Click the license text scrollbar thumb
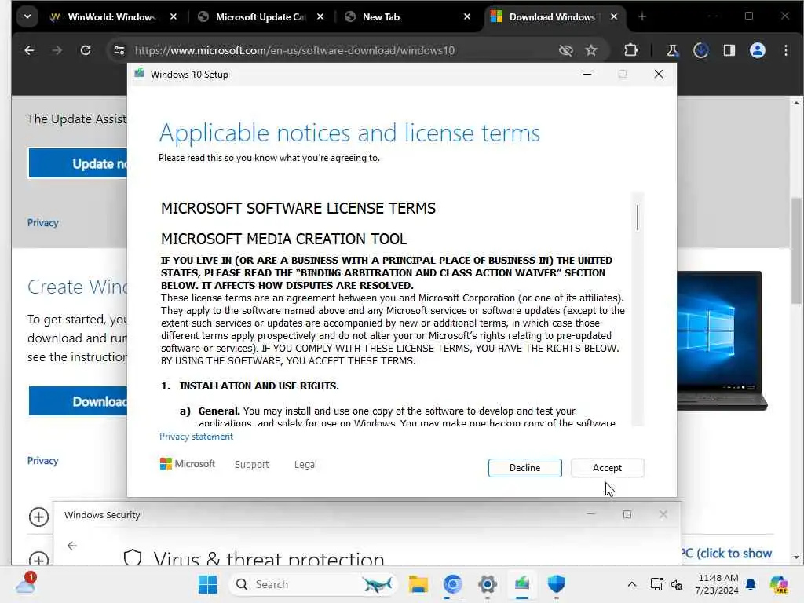804x603 pixels. pos(638,217)
